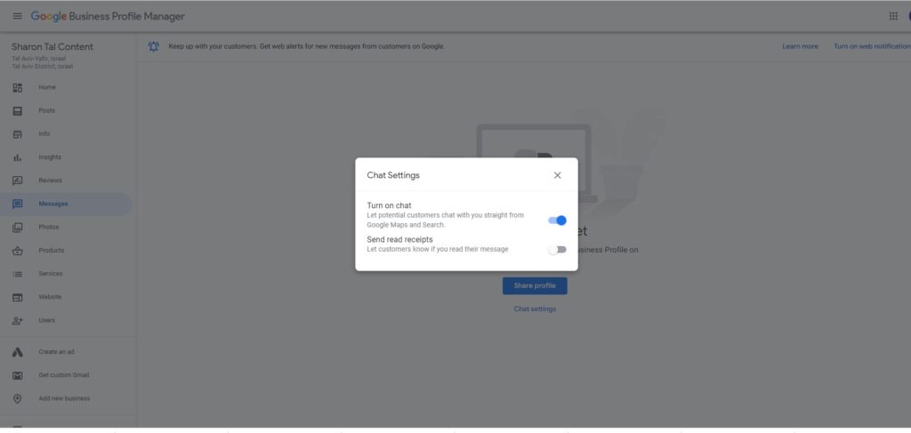The height and width of the screenshot is (433, 911).
Task: Click the Website icon in sidebar
Action: click(x=18, y=297)
